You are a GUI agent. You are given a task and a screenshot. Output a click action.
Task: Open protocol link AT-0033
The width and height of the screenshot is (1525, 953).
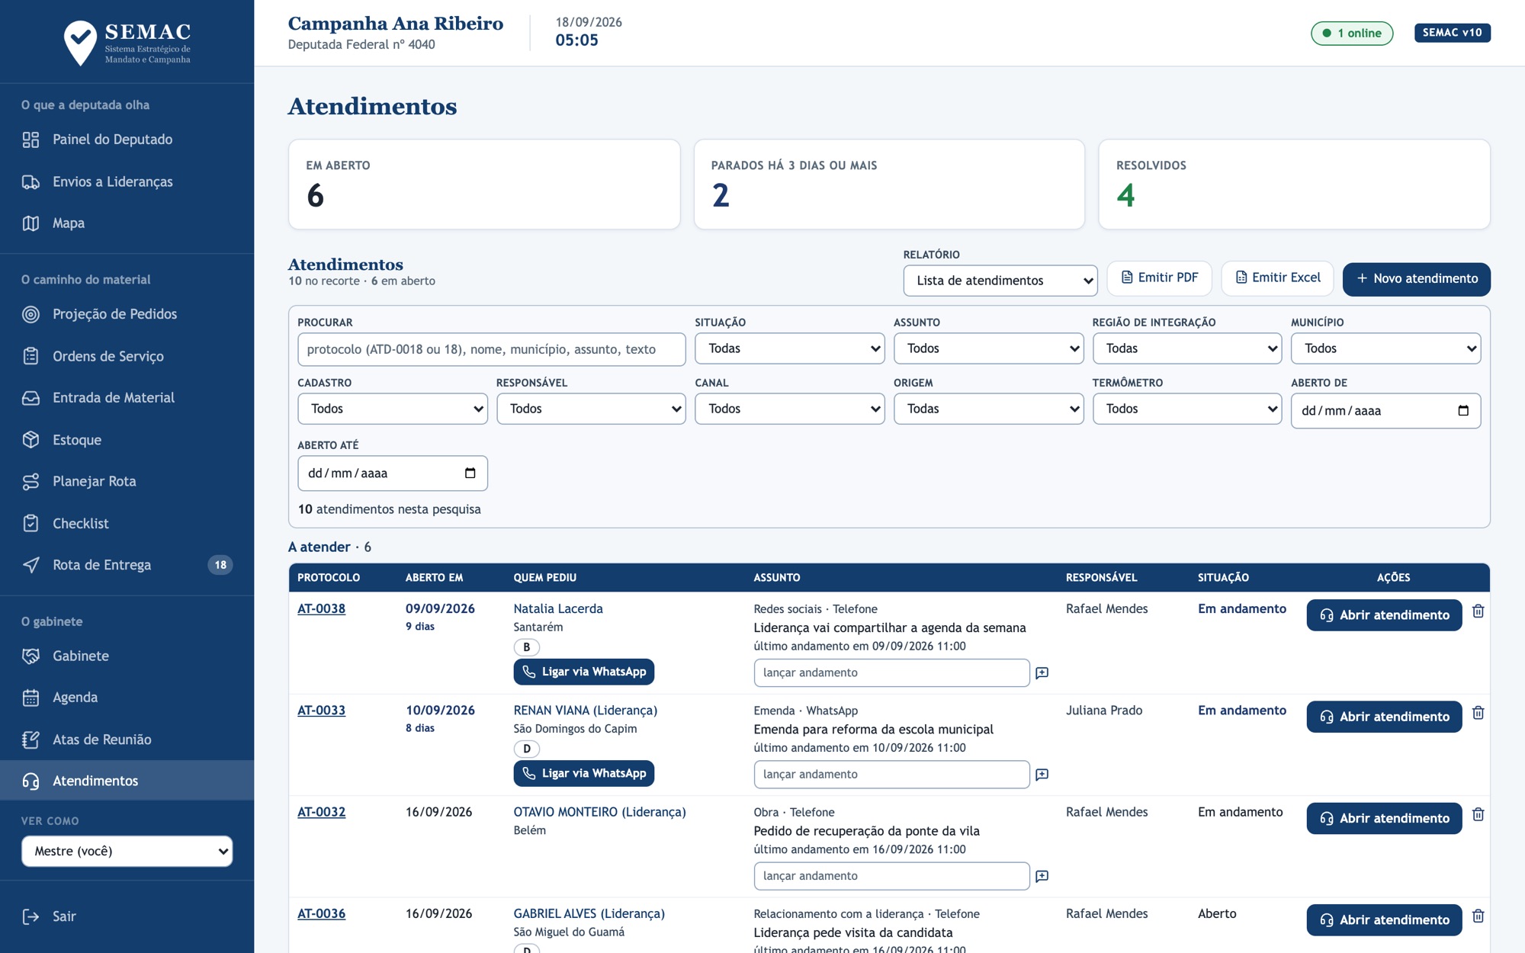click(x=321, y=710)
